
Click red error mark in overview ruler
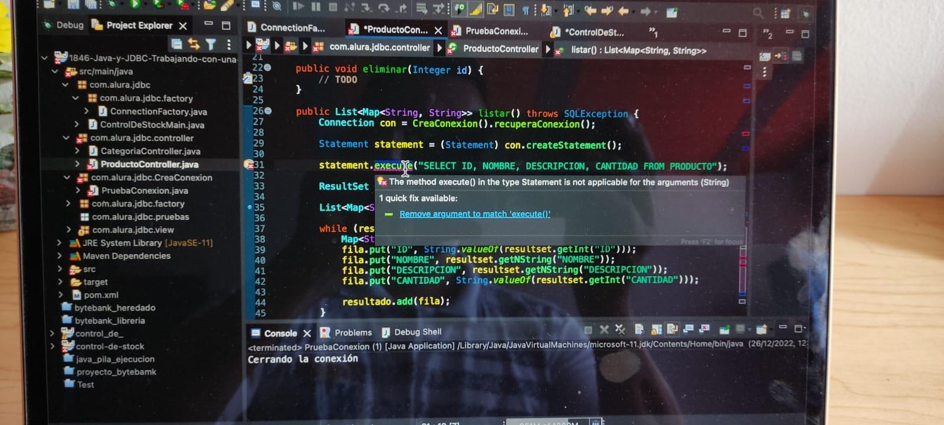click(745, 134)
